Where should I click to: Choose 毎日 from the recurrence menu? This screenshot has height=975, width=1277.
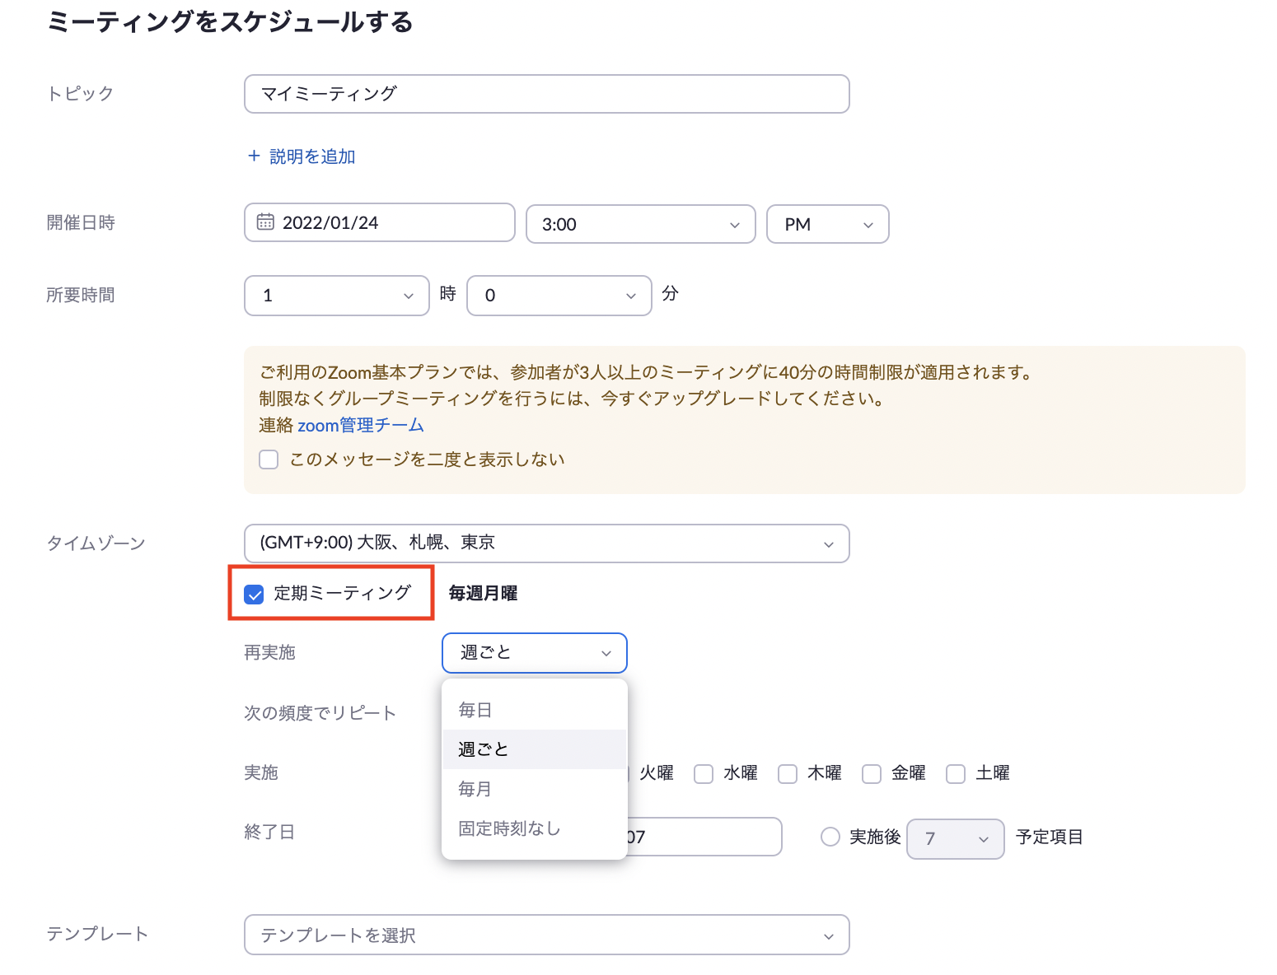click(x=475, y=710)
